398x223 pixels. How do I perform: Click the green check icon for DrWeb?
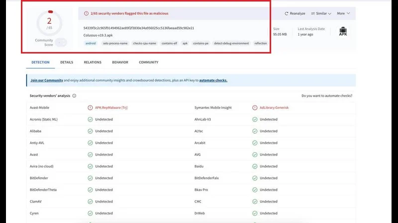pos(255,213)
